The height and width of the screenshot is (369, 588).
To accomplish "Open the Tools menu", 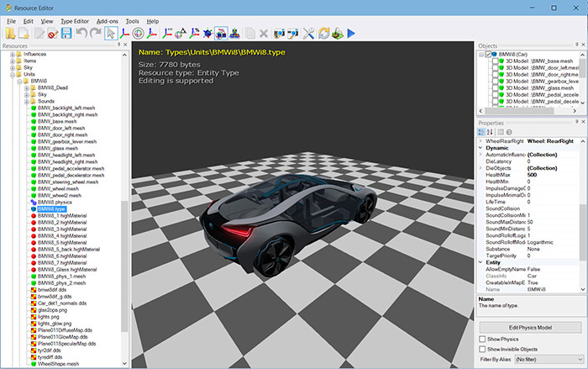I will [x=132, y=21].
